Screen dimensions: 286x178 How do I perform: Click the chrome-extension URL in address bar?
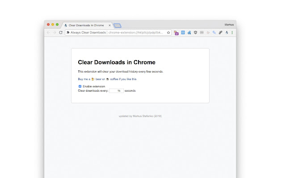pos(135,32)
